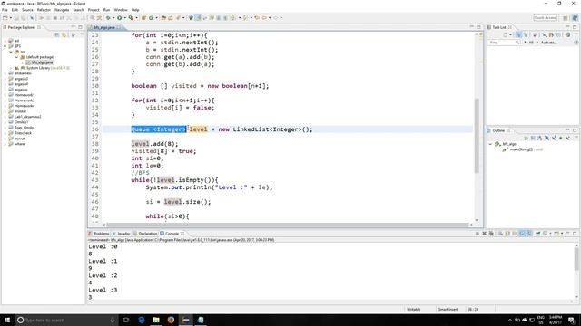
Task: Click the Open Perspective icon
Action: (x=566, y=18)
